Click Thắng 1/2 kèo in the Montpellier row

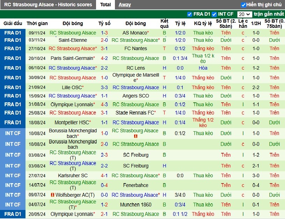[203, 123]
